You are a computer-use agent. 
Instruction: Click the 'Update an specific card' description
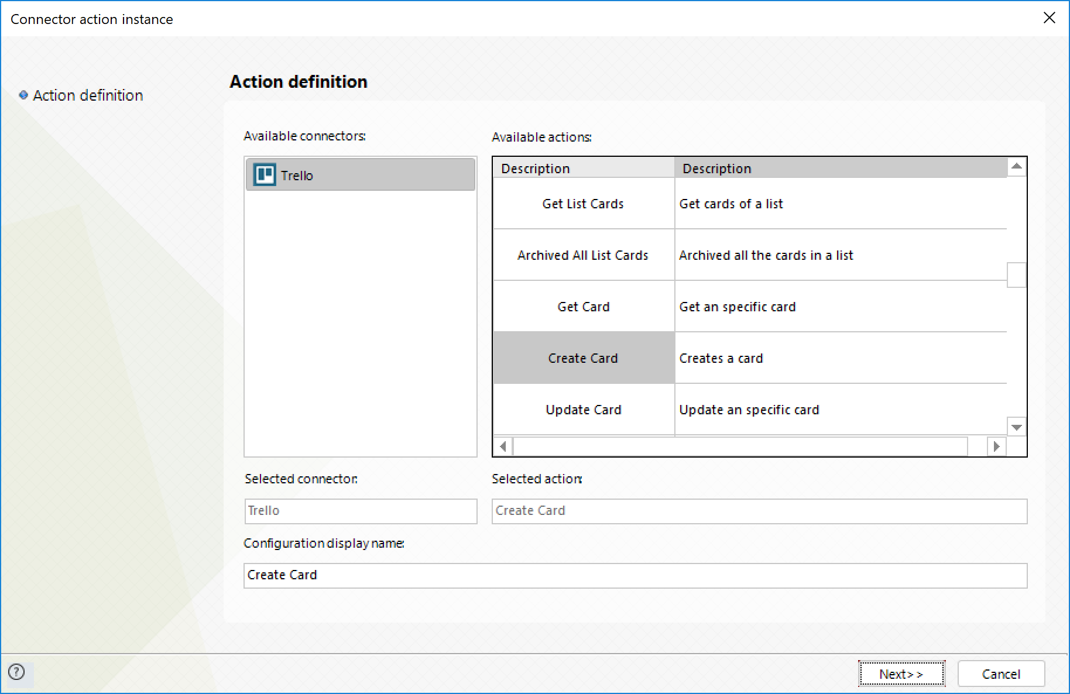(749, 410)
